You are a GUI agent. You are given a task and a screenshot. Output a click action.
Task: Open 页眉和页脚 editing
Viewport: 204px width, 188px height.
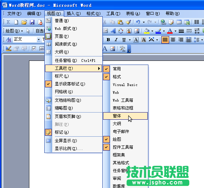[73, 116]
